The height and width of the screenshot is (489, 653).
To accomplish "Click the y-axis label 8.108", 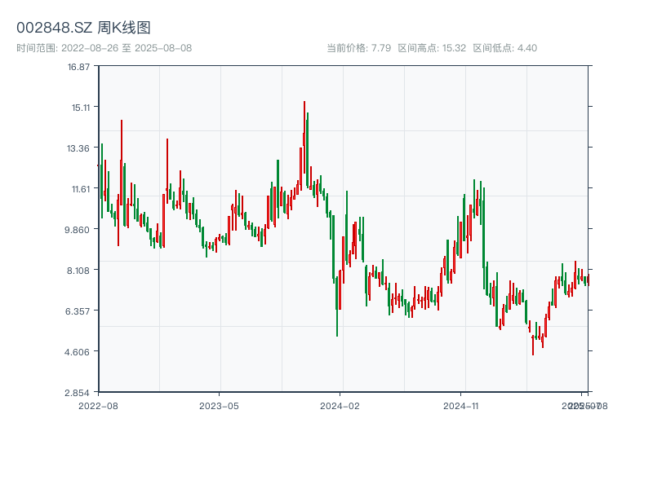I will click(x=78, y=271).
